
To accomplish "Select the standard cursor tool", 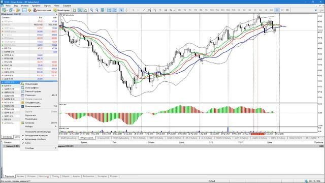I will click(121, 10).
